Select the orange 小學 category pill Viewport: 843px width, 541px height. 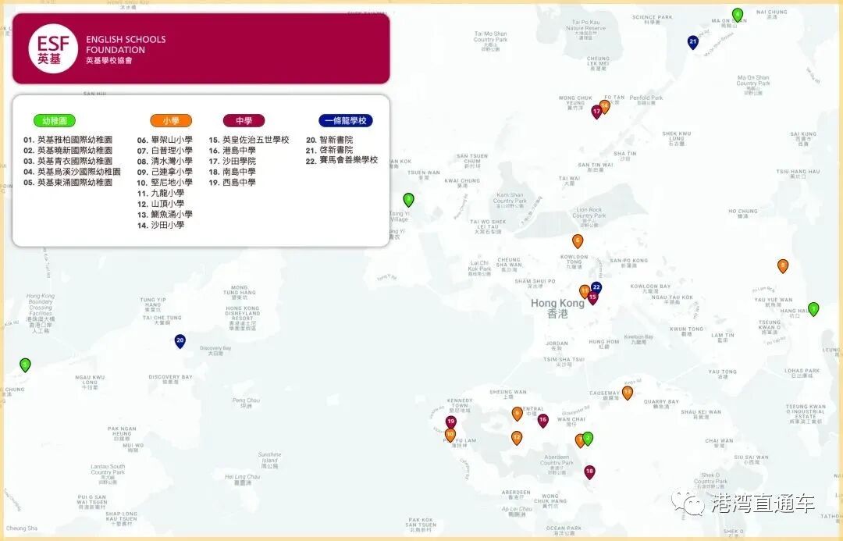[171, 120]
